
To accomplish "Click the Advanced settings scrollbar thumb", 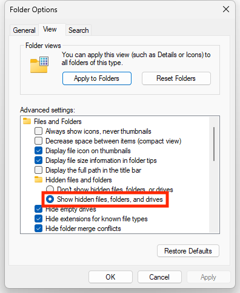I will coord(214,144).
